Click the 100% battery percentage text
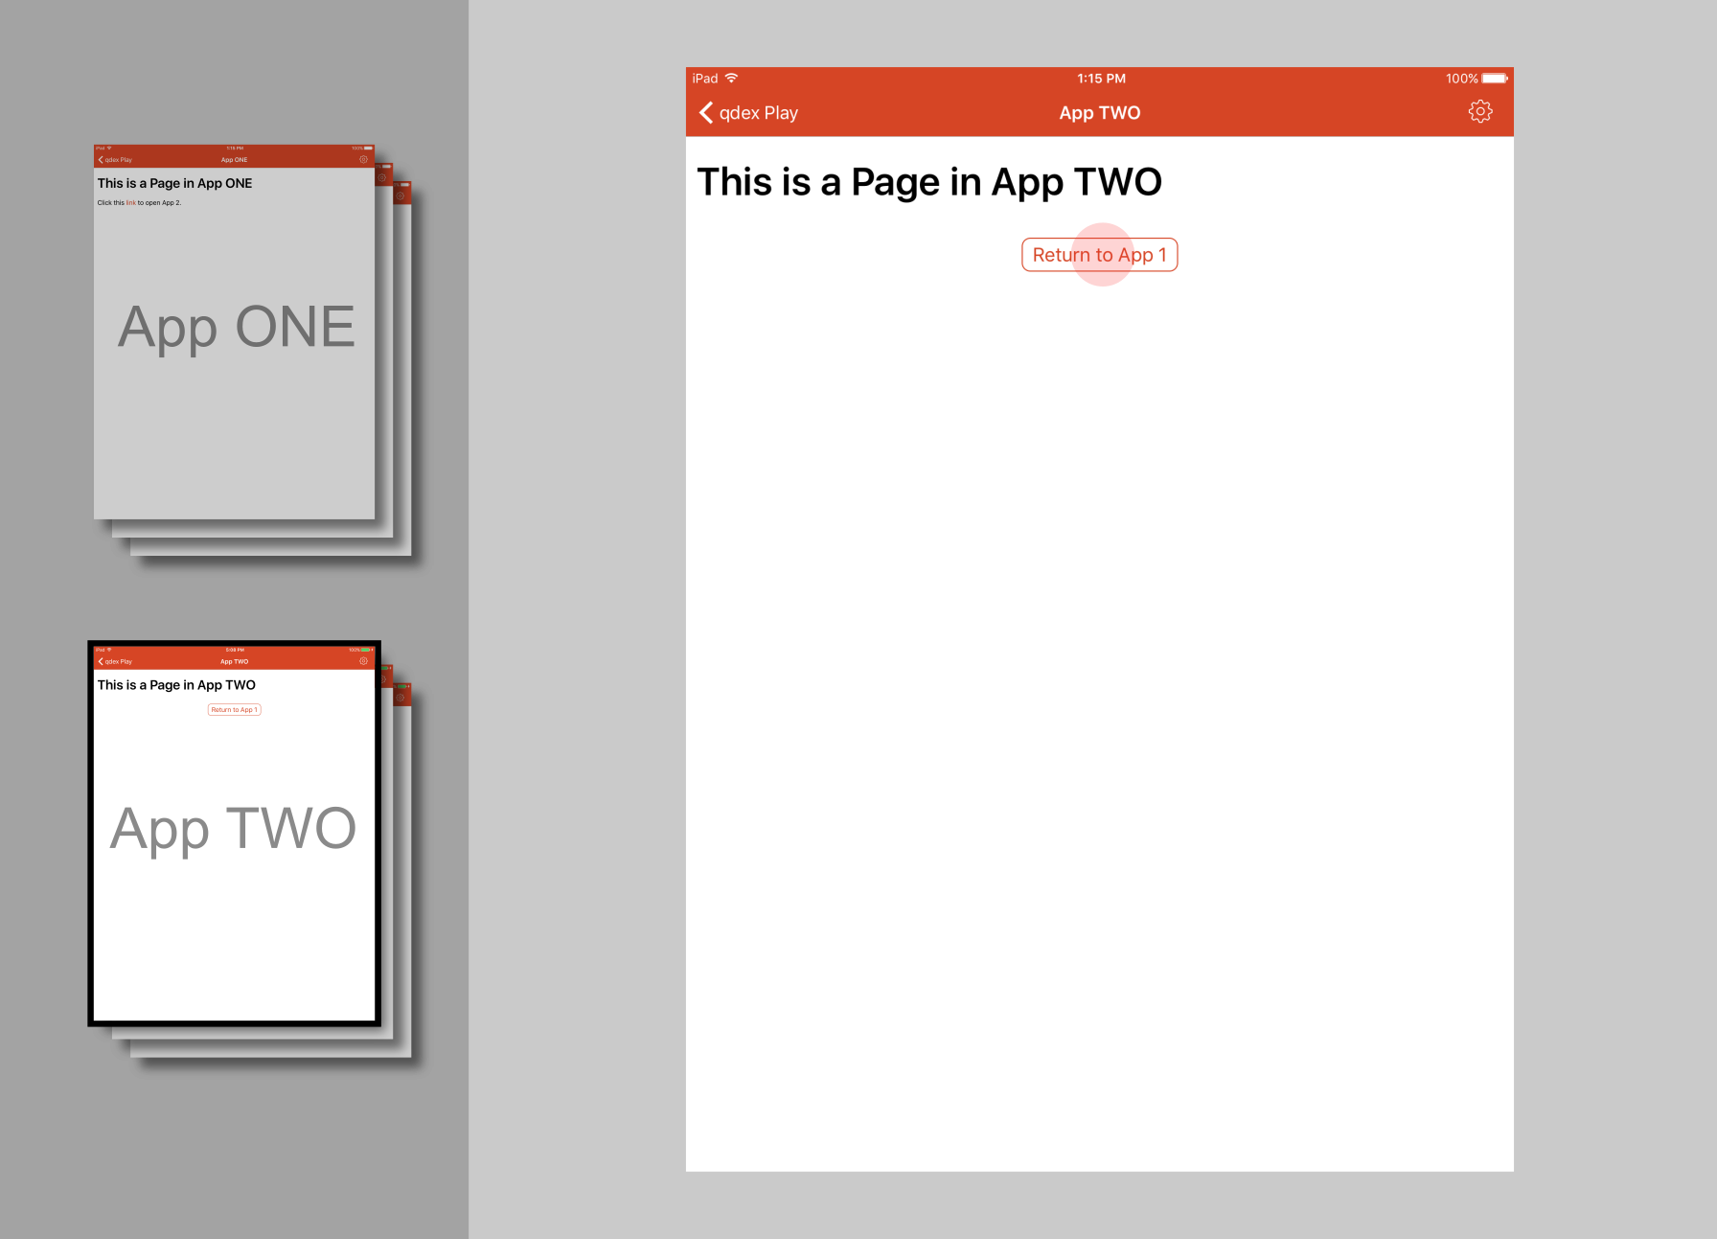Image resolution: width=1717 pixels, height=1239 pixels. click(1461, 79)
